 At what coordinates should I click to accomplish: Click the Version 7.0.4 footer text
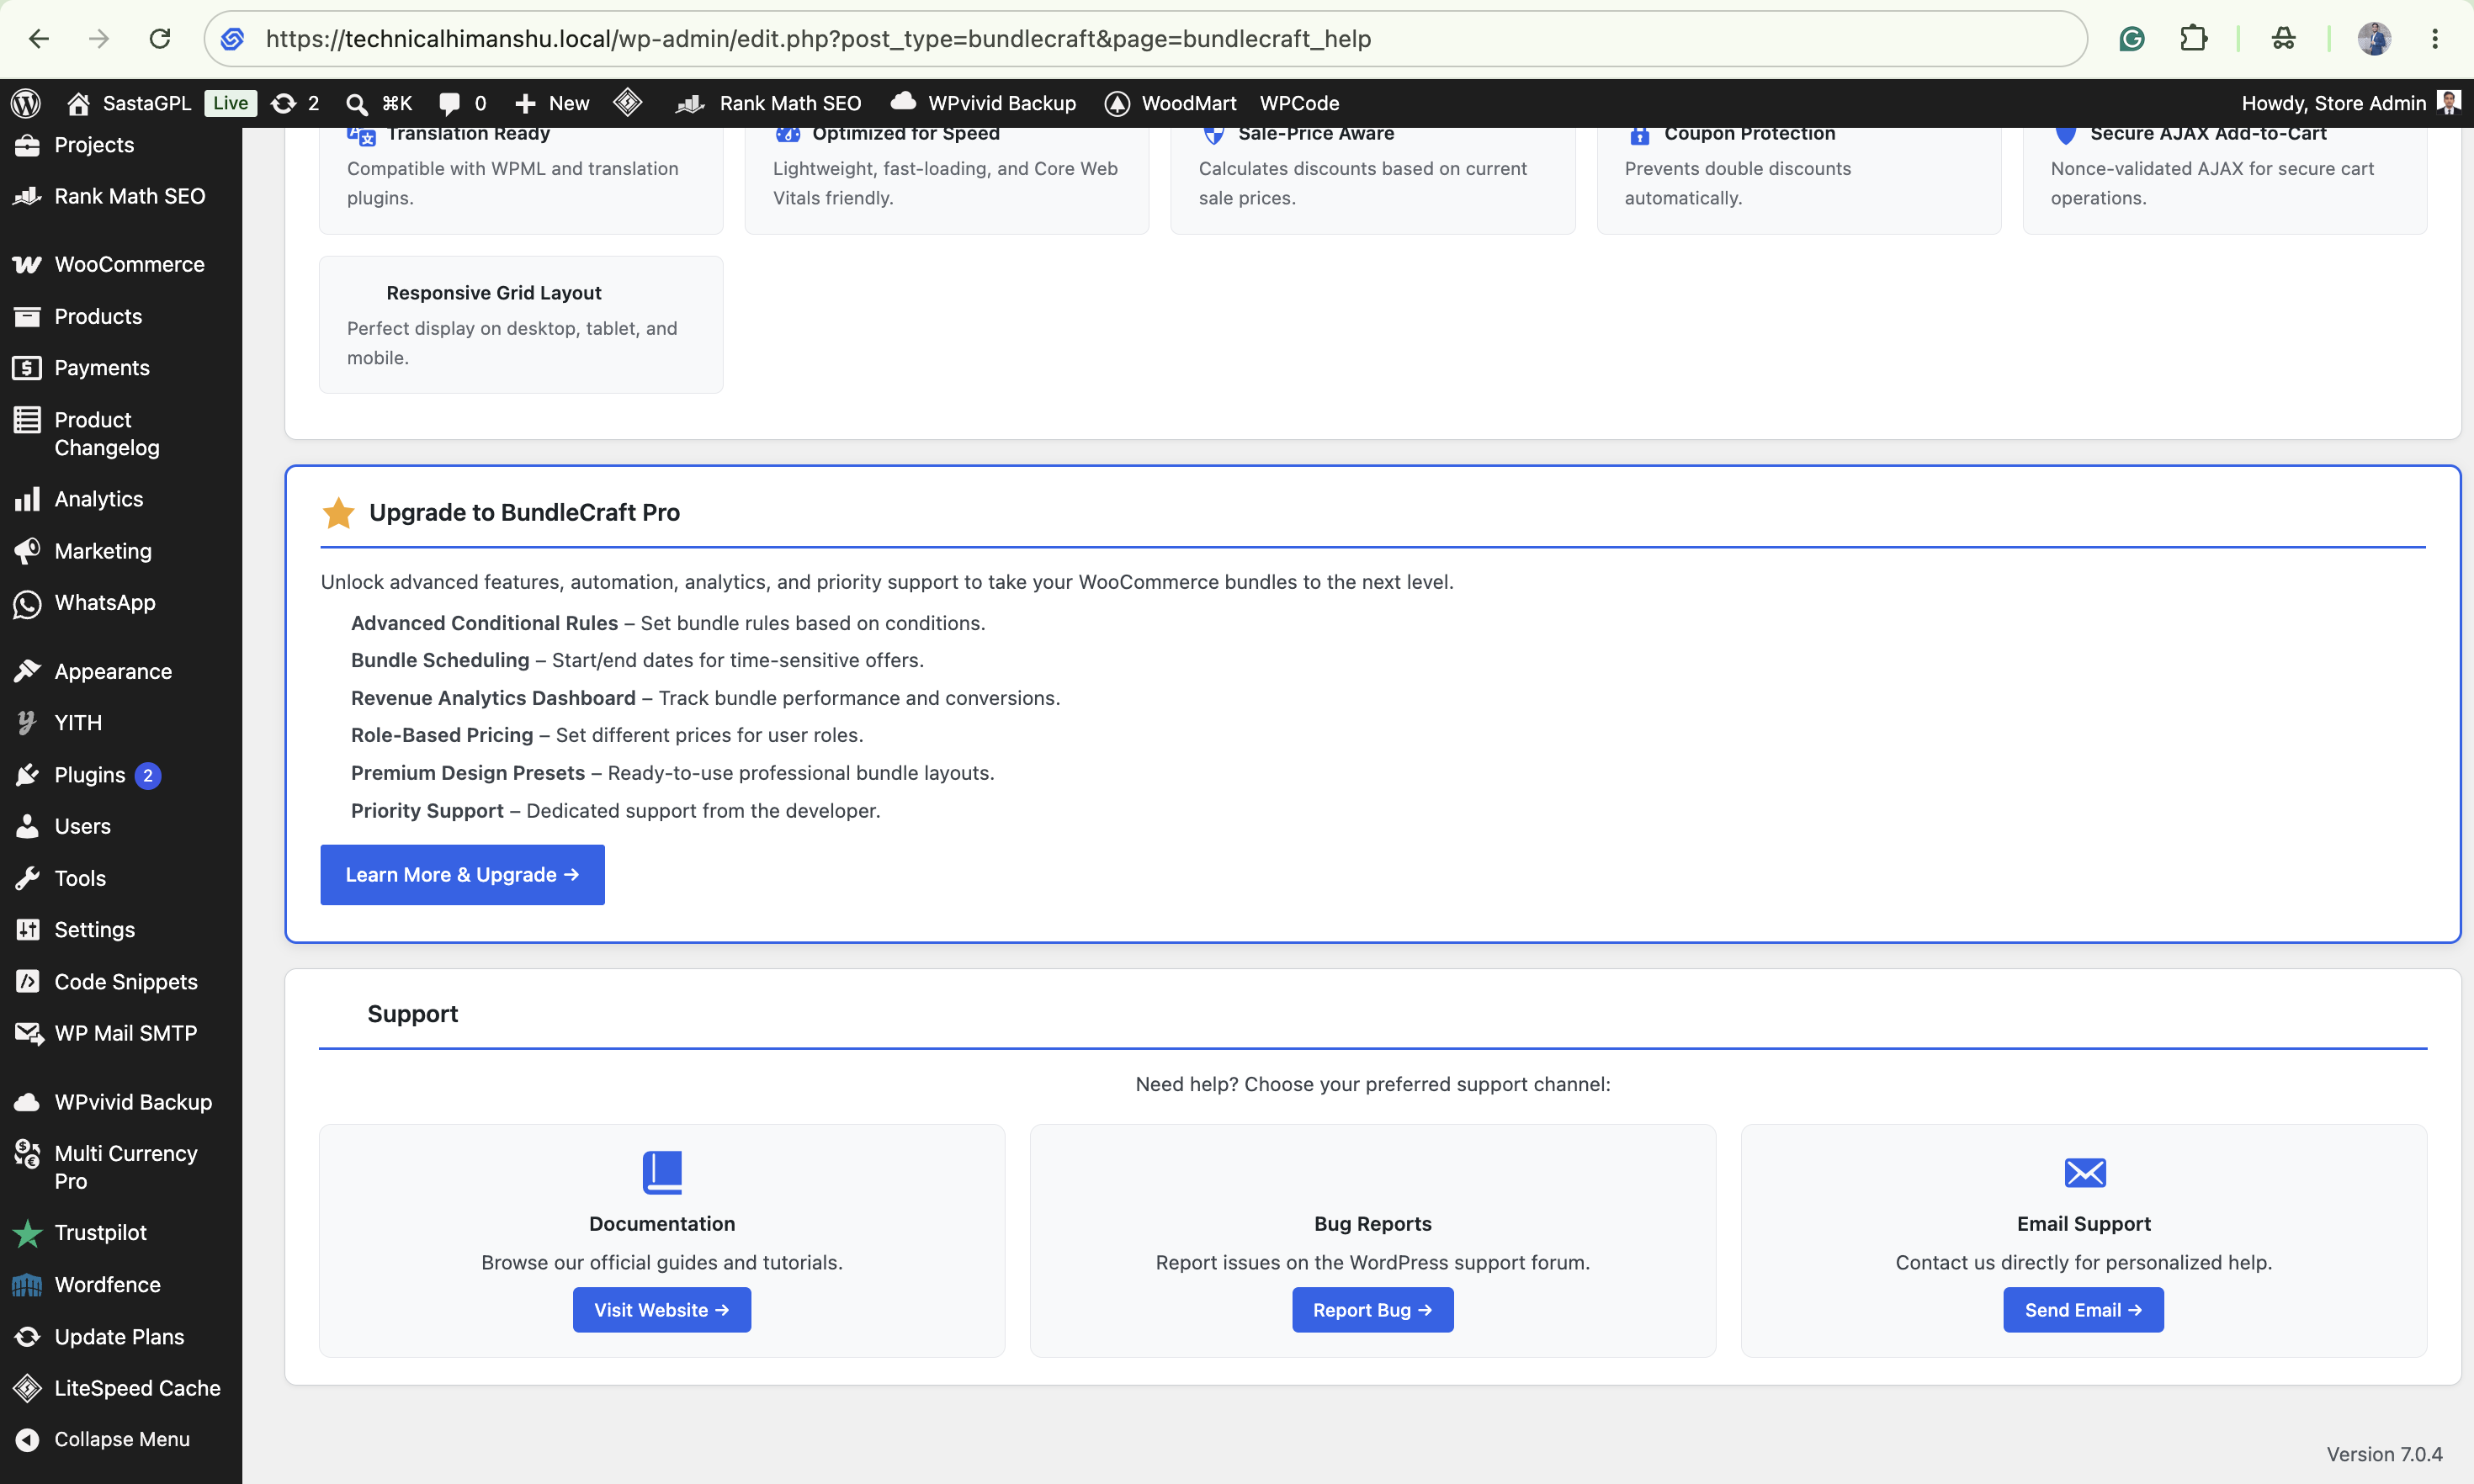tap(2384, 1454)
